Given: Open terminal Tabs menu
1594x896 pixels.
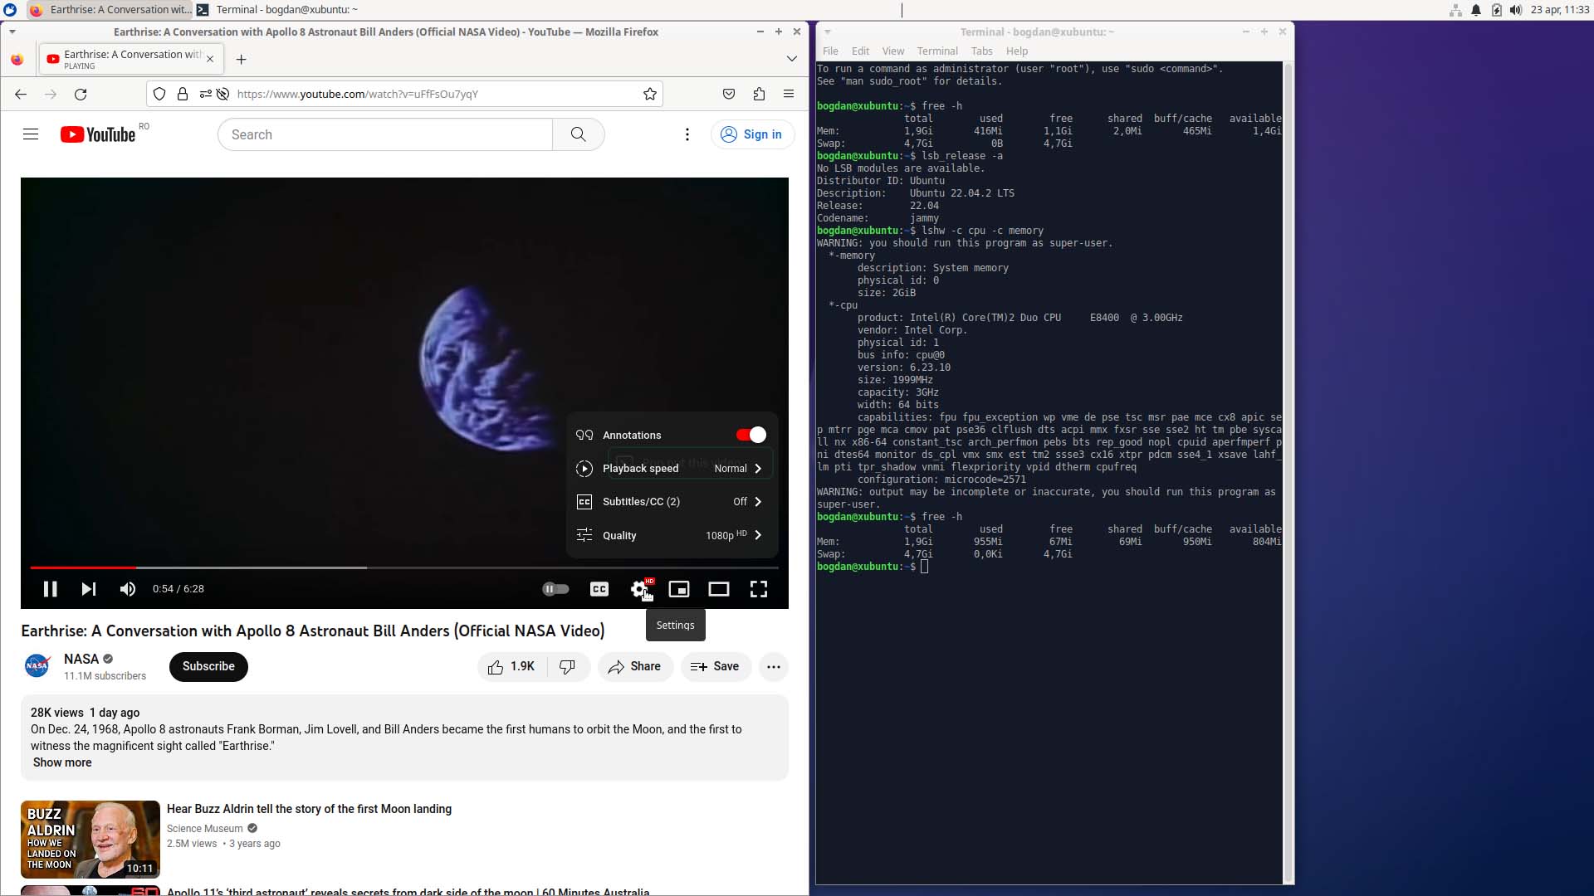Looking at the screenshot, I should click(x=981, y=51).
